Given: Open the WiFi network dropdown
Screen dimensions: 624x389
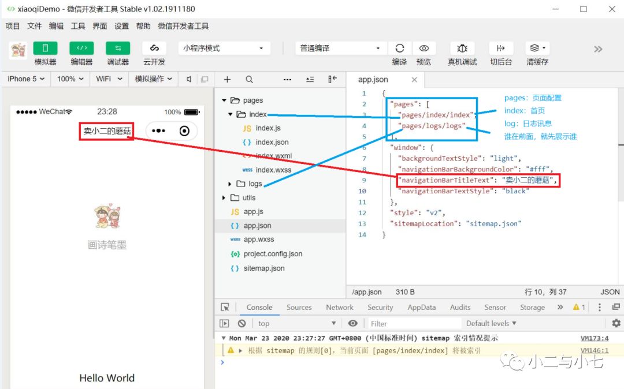Looking at the screenshot, I should tap(109, 78).
